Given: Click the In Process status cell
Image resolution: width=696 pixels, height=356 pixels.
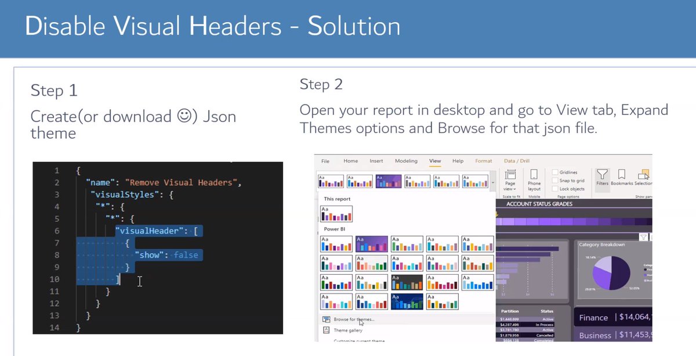Looking at the screenshot, I should 545,325.
